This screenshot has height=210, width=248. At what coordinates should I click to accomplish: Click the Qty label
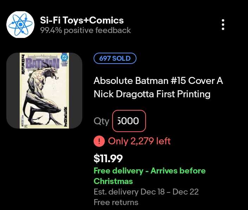click(x=102, y=121)
